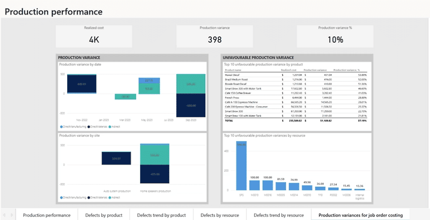The image size is (430, 220).
Task: Select the Café 150 Coffee Brewer row
Action: click(296, 93)
